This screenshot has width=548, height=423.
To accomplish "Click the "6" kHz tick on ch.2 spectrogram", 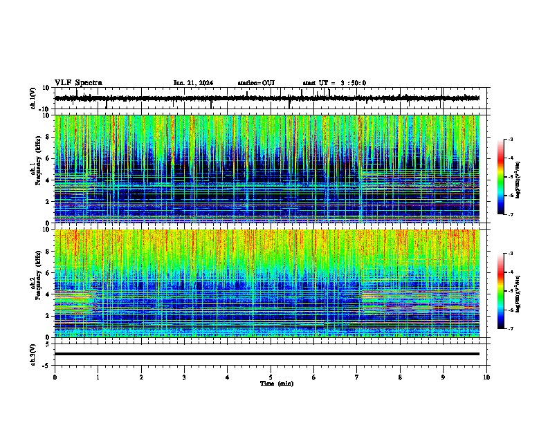I will coord(48,273).
